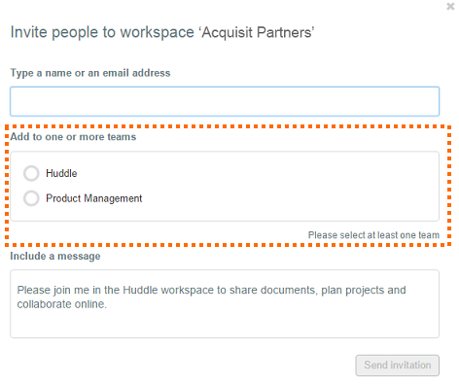Place cursor after 'collaborate online.' in the message
This screenshot has height=385, width=459.
tap(107, 304)
